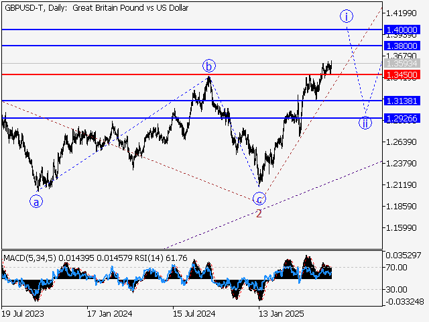Select the 17 Jan 2024 date marker
Image resolution: width=429 pixels, height=322 pixels.
(109, 313)
